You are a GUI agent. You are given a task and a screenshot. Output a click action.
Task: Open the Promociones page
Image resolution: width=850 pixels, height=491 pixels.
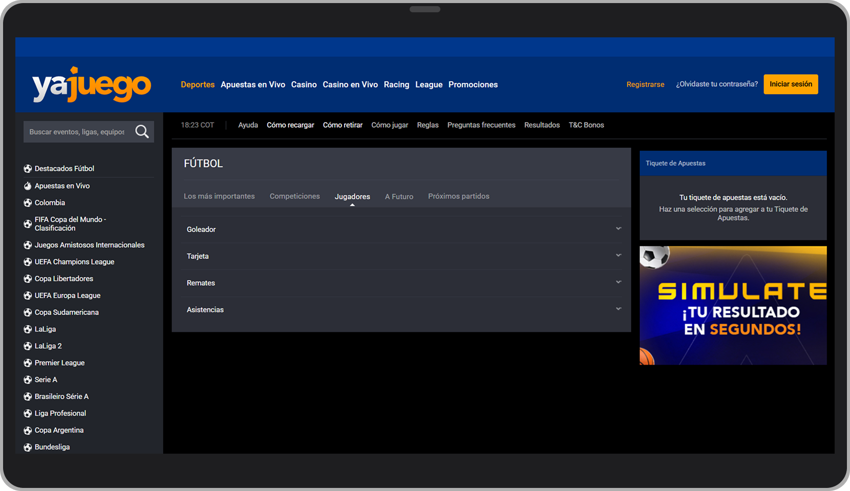(473, 85)
